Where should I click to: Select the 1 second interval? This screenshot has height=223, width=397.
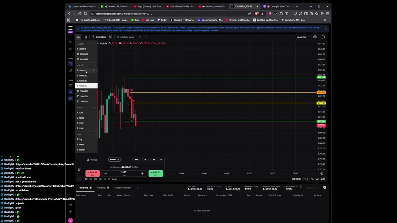click(x=81, y=49)
